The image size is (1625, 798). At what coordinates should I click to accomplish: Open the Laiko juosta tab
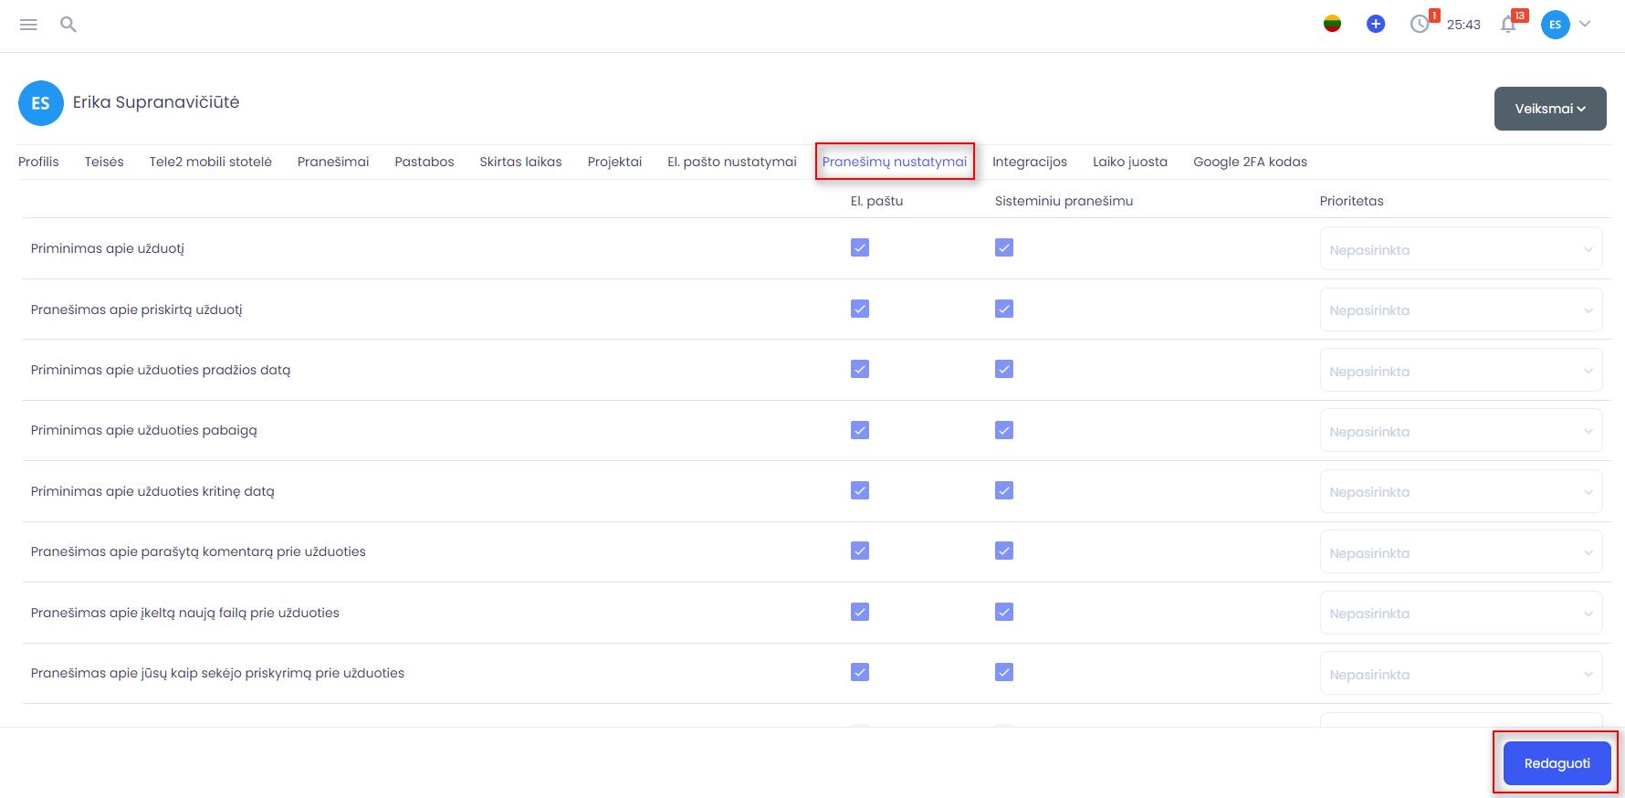coord(1130,162)
